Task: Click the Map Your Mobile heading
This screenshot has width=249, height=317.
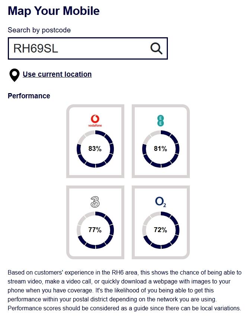Action: [54, 11]
